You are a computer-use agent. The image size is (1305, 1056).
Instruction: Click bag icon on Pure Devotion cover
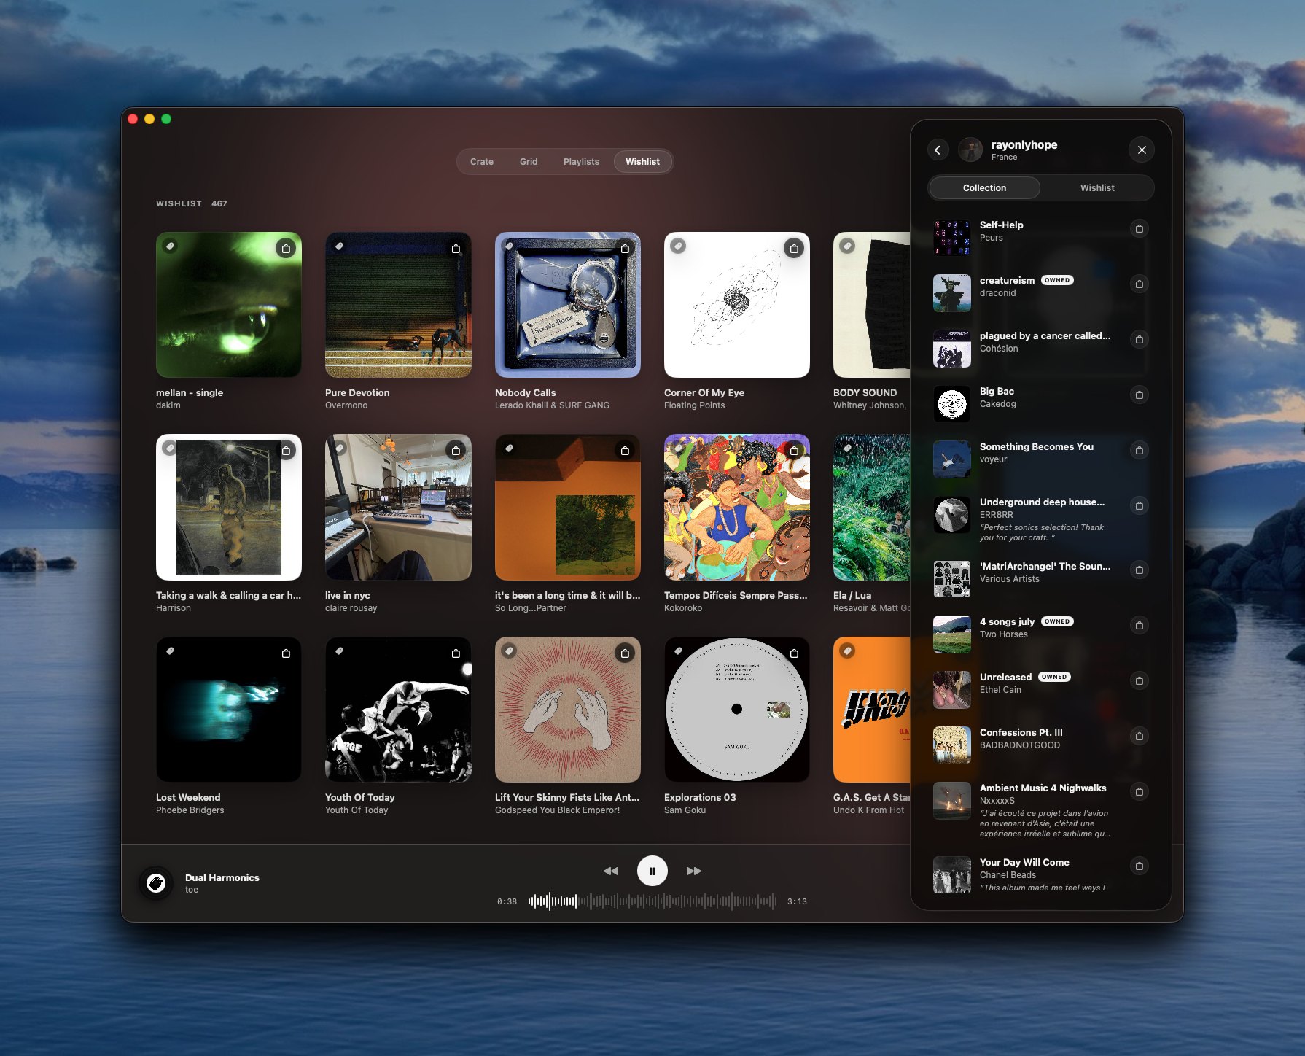[456, 249]
